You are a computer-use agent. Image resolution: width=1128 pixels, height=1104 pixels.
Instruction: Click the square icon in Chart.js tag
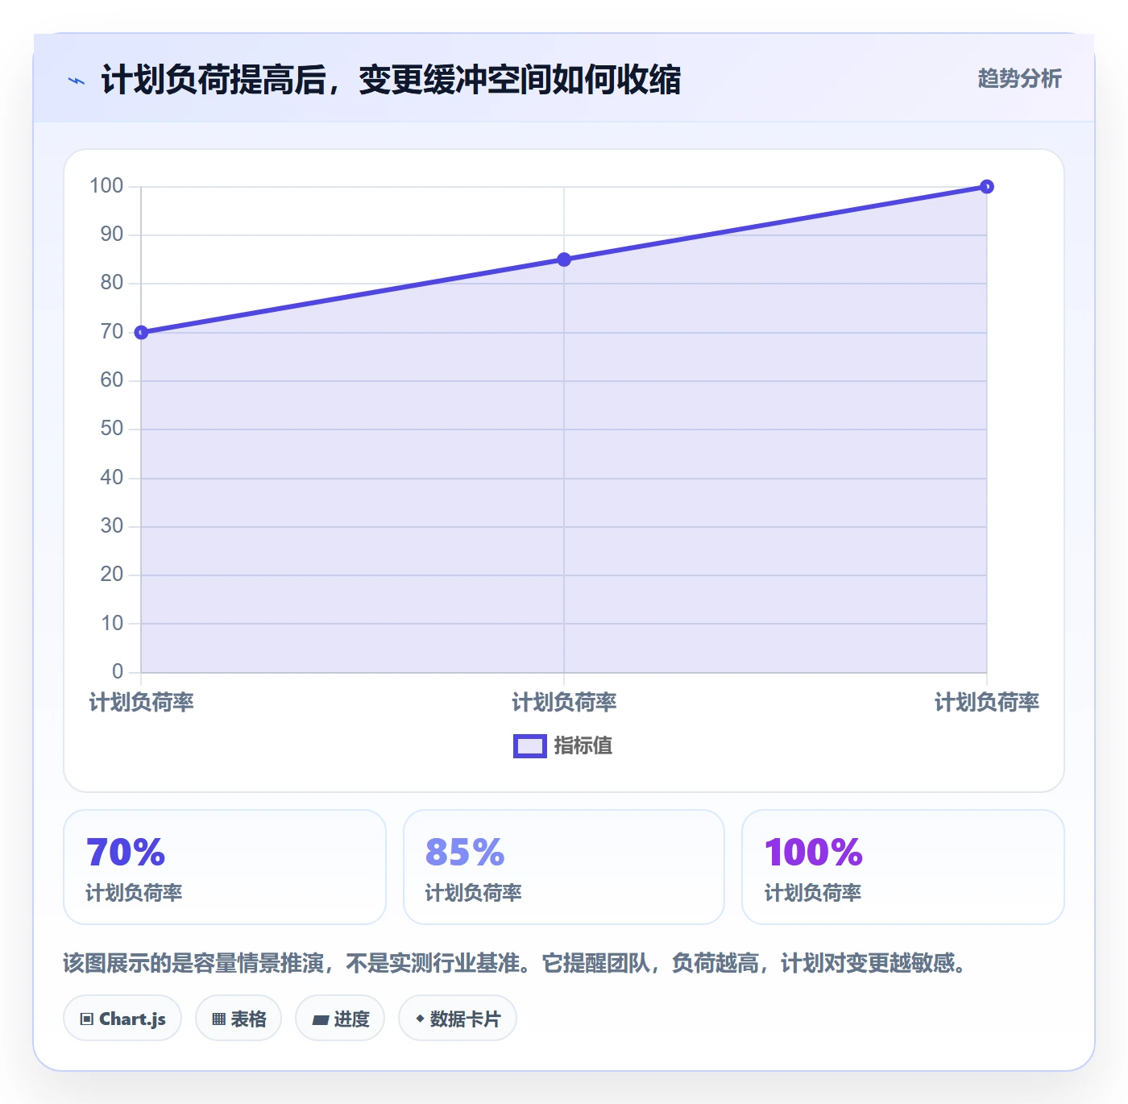[x=87, y=1019]
